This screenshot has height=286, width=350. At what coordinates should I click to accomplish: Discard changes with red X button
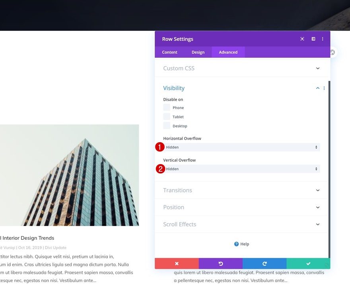click(x=177, y=264)
